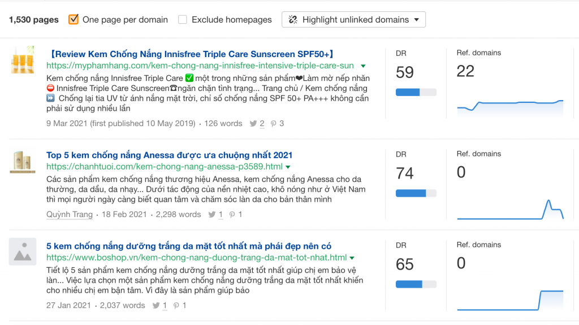
Task: Click the 126 words text
Action: point(223,124)
